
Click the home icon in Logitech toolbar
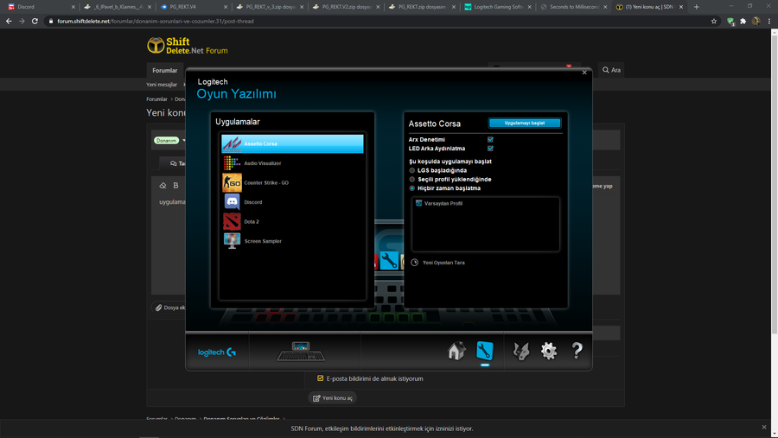[456, 350]
